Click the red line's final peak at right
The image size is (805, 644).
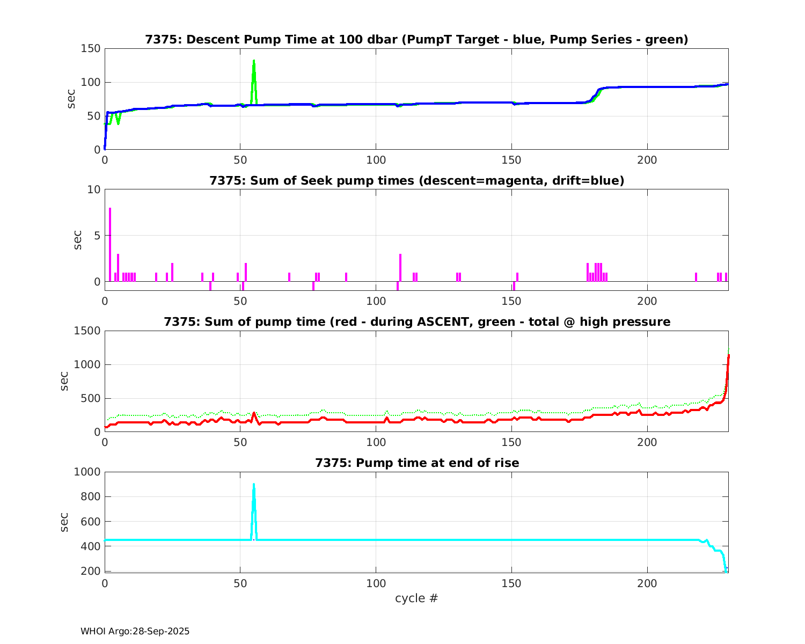coord(728,356)
